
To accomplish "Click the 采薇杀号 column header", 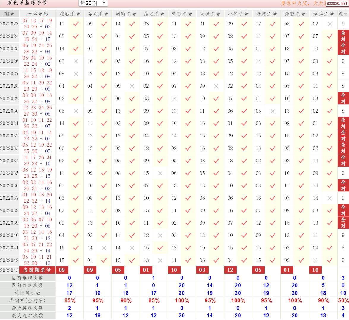I will (x=210, y=14).
